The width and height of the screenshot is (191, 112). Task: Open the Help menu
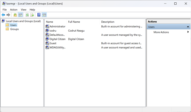(x=32, y=10)
